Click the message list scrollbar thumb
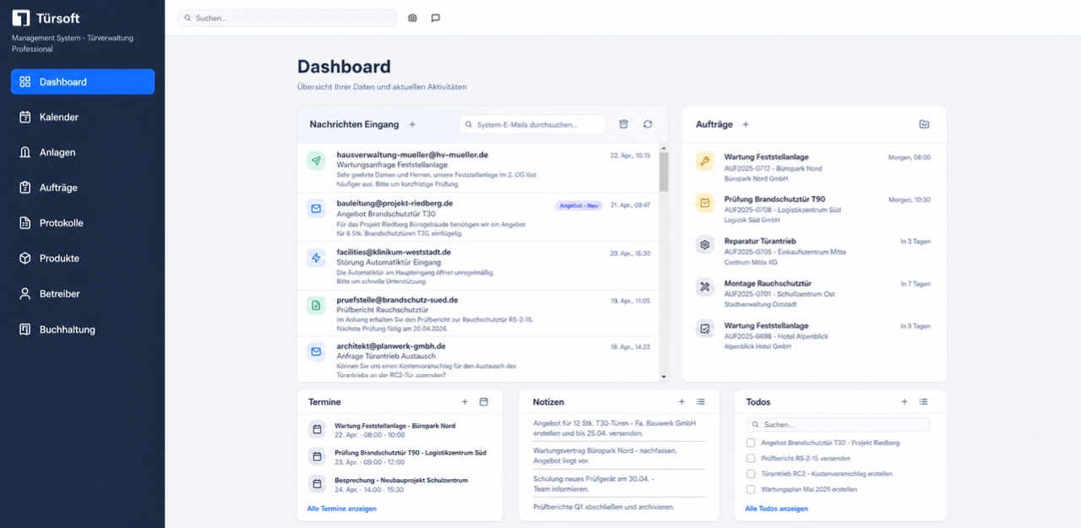This screenshot has height=528, width=1081. point(663,171)
